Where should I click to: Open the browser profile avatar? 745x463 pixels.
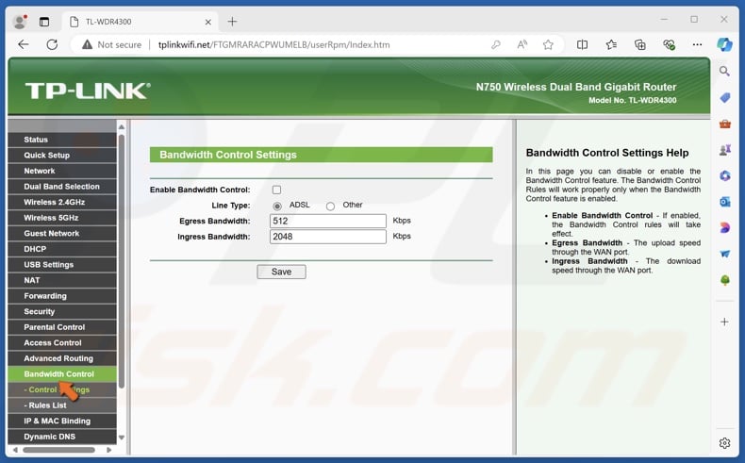20,22
